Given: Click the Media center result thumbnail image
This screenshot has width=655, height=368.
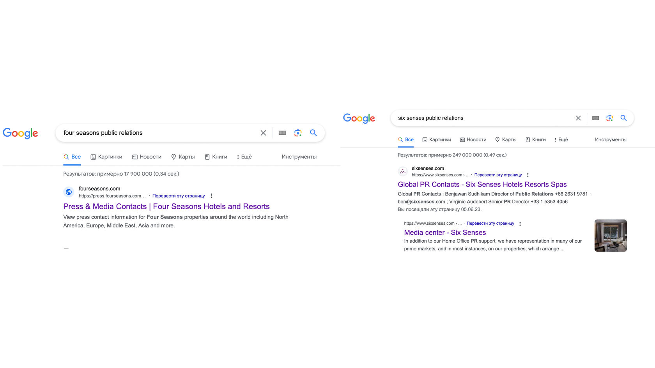Looking at the screenshot, I should [611, 236].
